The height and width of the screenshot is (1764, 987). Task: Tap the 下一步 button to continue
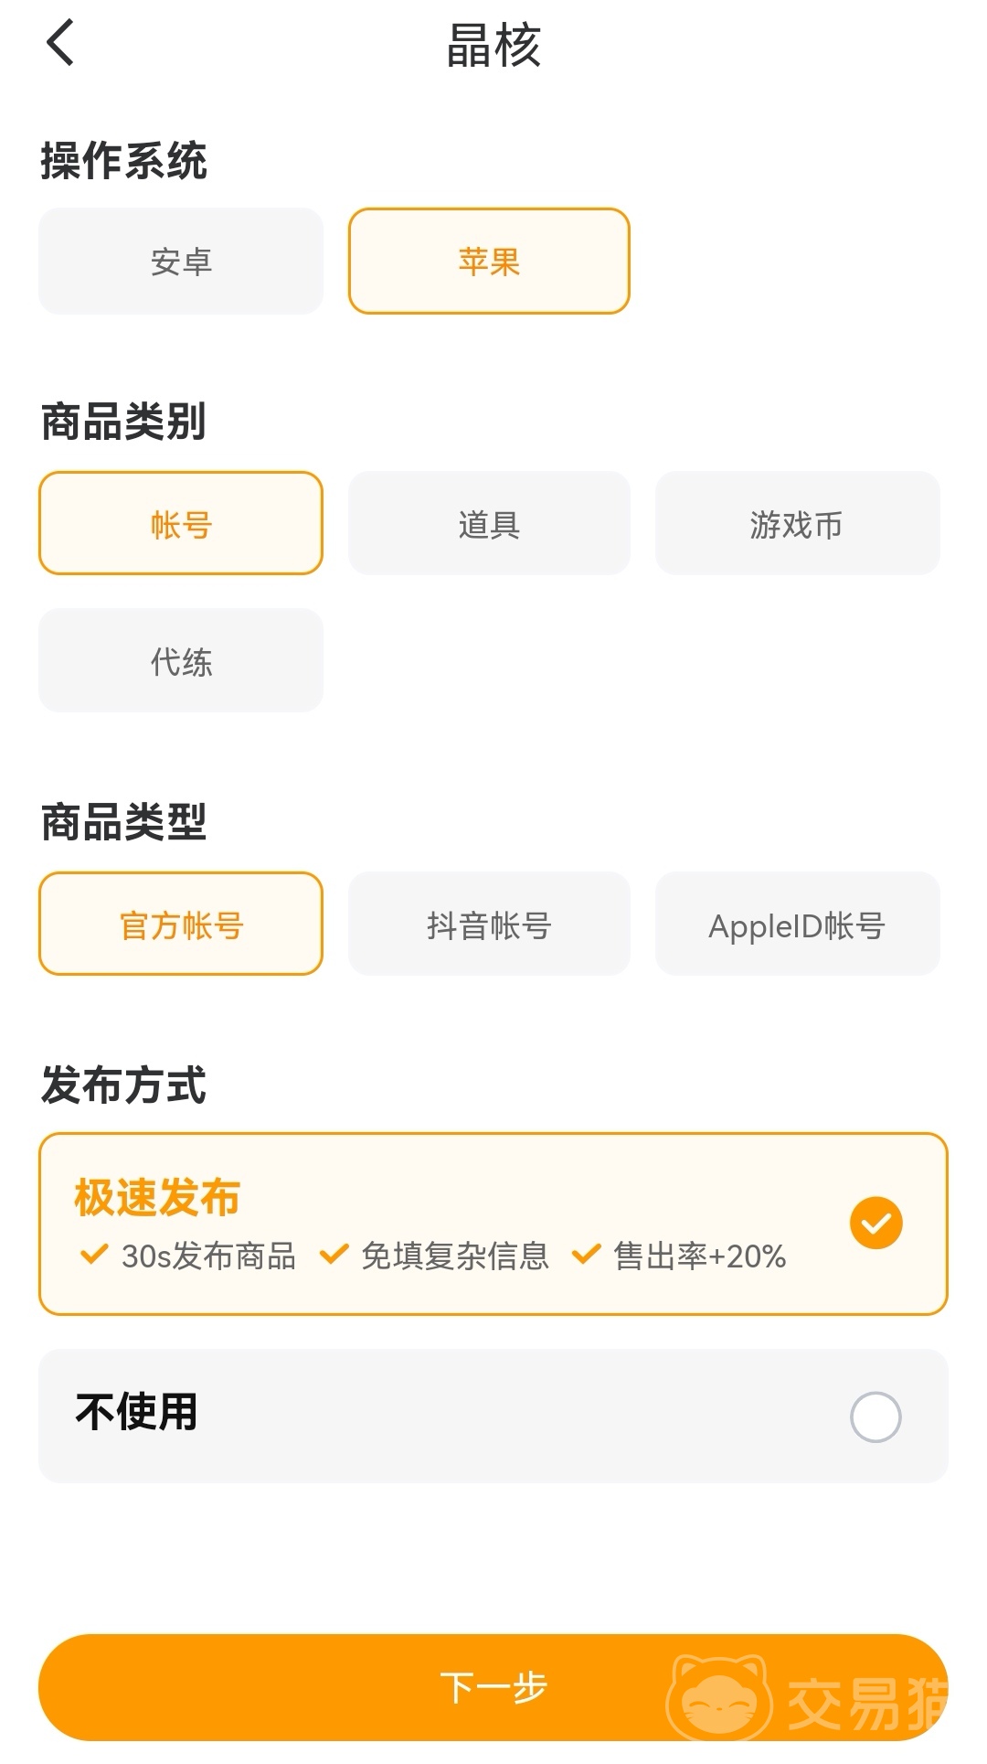(x=493, y=1687)
